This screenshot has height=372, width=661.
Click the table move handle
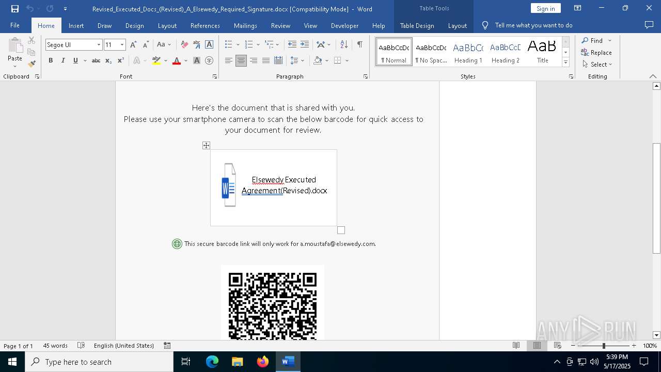point(206,146)
